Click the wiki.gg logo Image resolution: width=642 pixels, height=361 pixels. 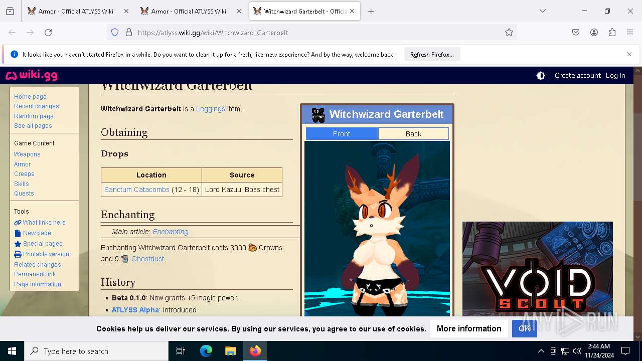click(31, 76)
